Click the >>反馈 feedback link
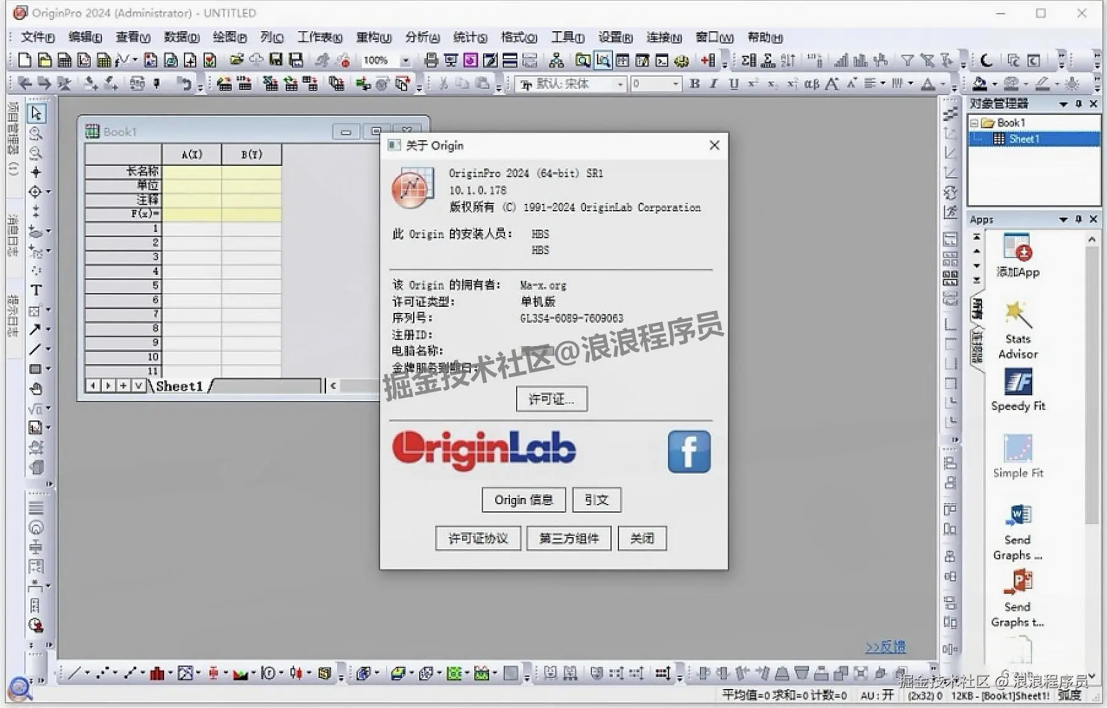The width and height of the screenshot is (1107, 708). tap(885, 647)
